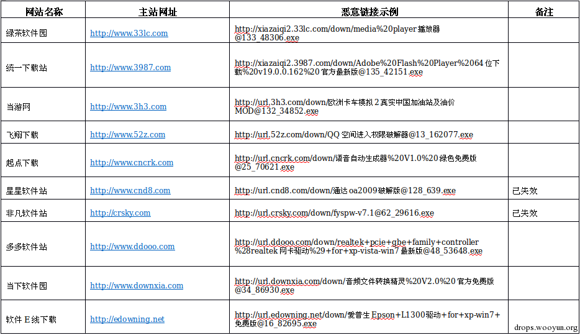Image resolution: width=580 pixels, height=335 pixels.
Task: Click the http://edowning.net hyperlink
Action: [x=127, y=319]
